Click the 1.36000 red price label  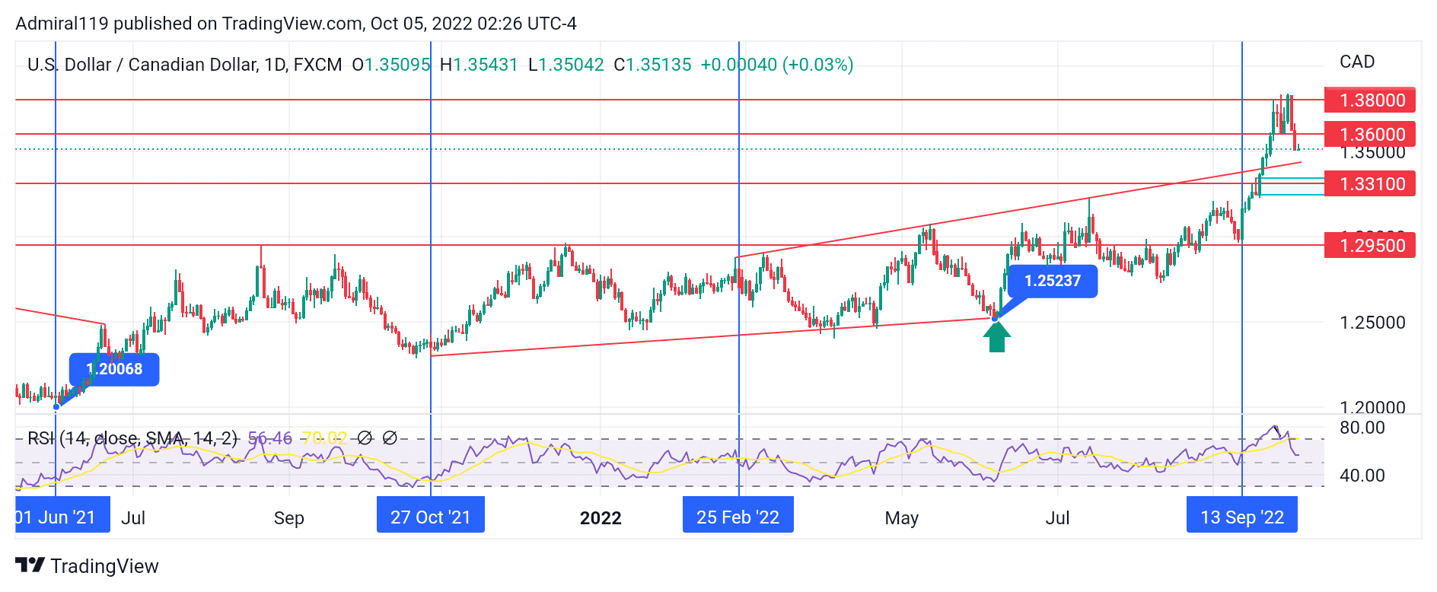pos(1369,134)
